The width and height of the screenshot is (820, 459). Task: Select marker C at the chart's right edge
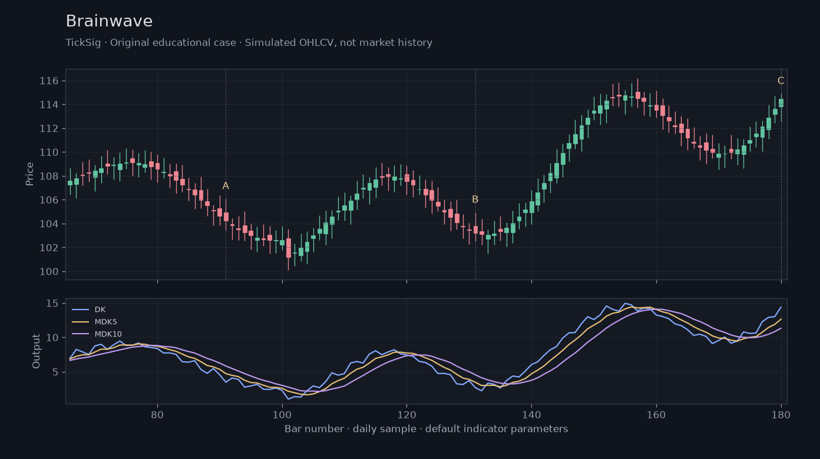(x=781, y=81)
